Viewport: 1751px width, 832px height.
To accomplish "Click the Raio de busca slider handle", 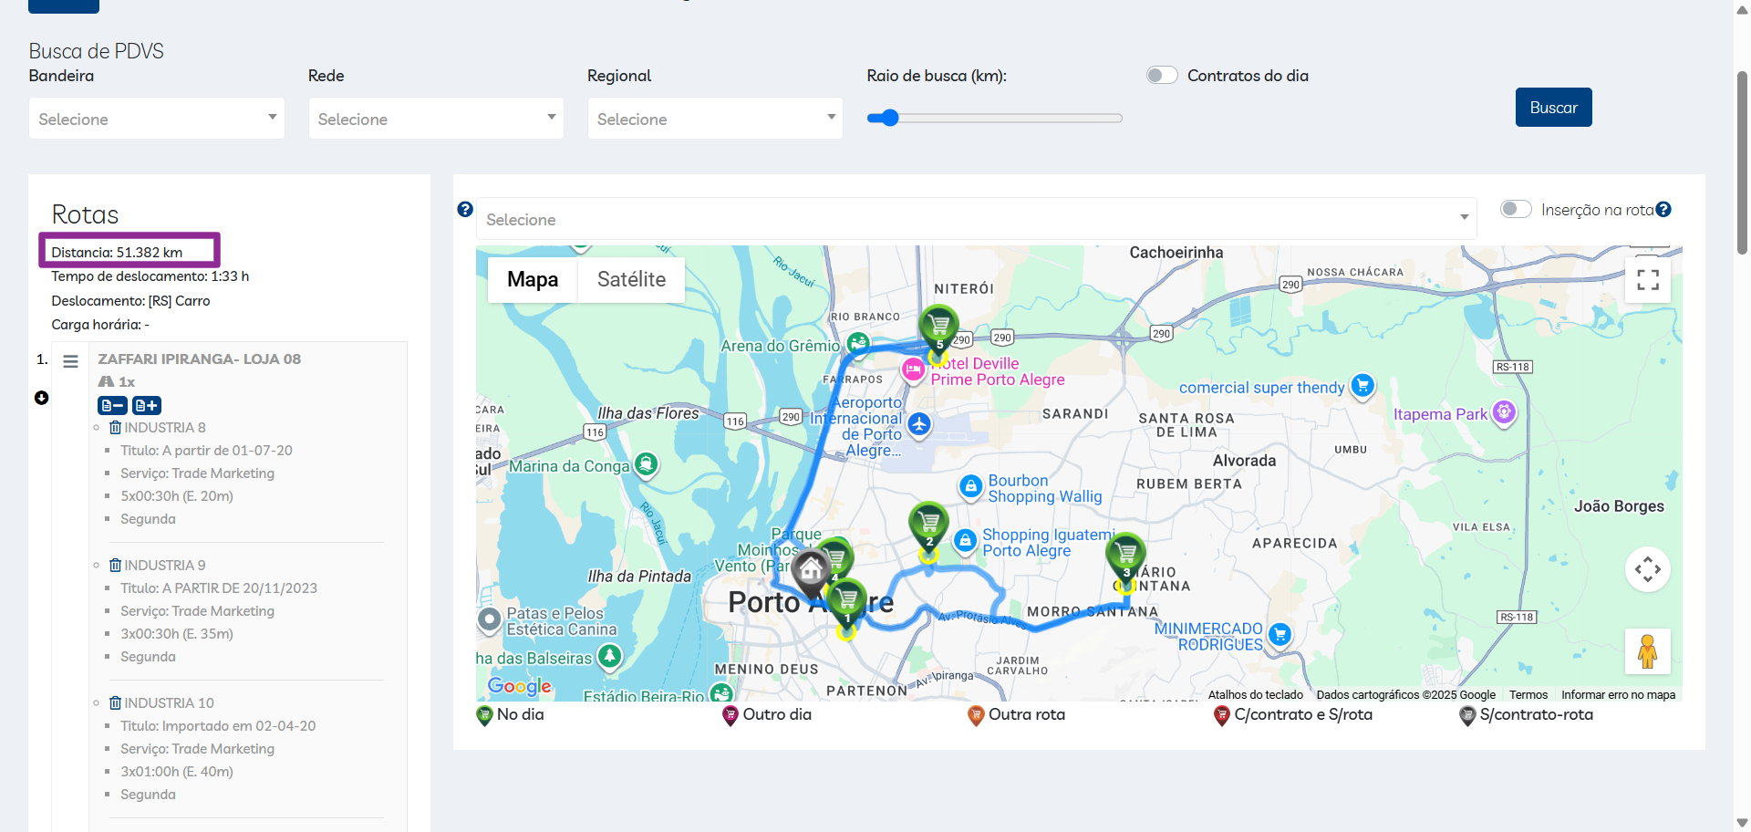I will [890, 118].
